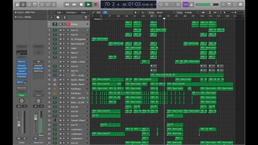
Task: Click the Global Tracks button in track header
Action: click(x=86, y=17)
